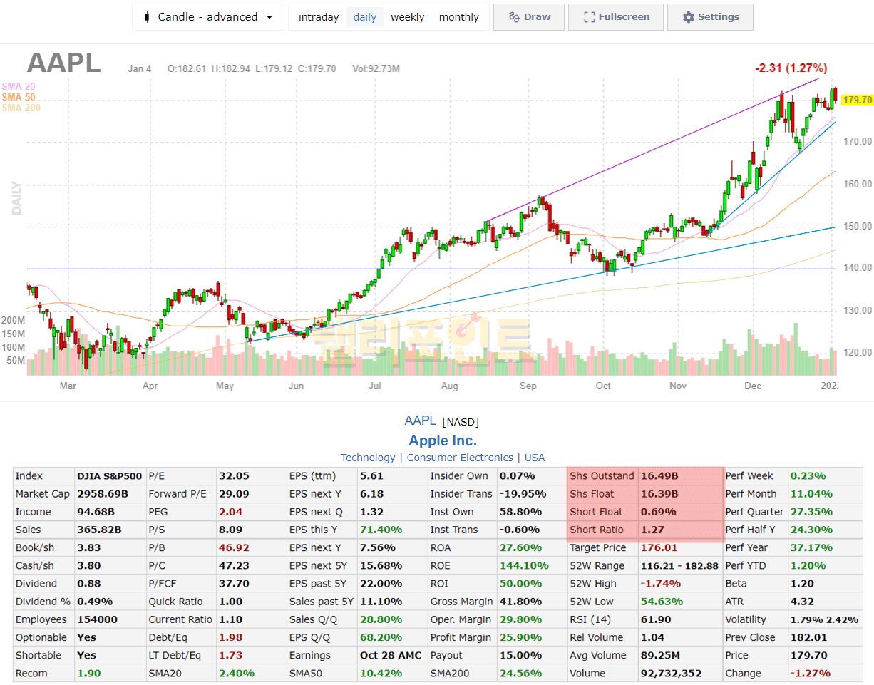Click the AAPL ticker link below chart
This screenshot has width=874, height=685.
(421, 421)
